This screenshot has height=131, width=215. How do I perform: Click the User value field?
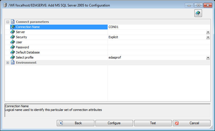click(159, 42)
